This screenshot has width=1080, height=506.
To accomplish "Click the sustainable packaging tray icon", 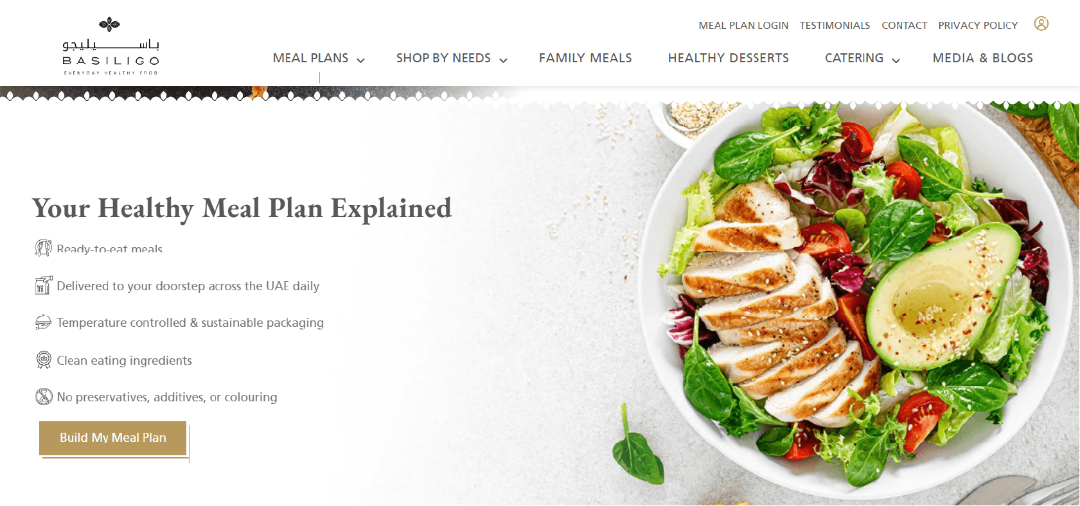I will [43, 322].
